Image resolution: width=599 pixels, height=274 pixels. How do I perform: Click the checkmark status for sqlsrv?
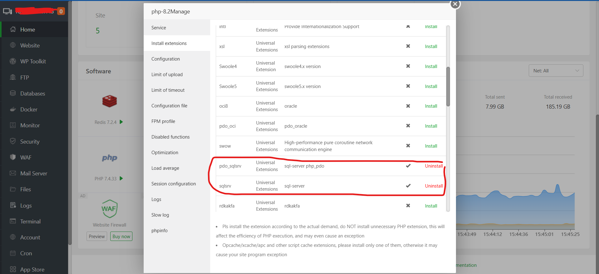coord(408,186)
